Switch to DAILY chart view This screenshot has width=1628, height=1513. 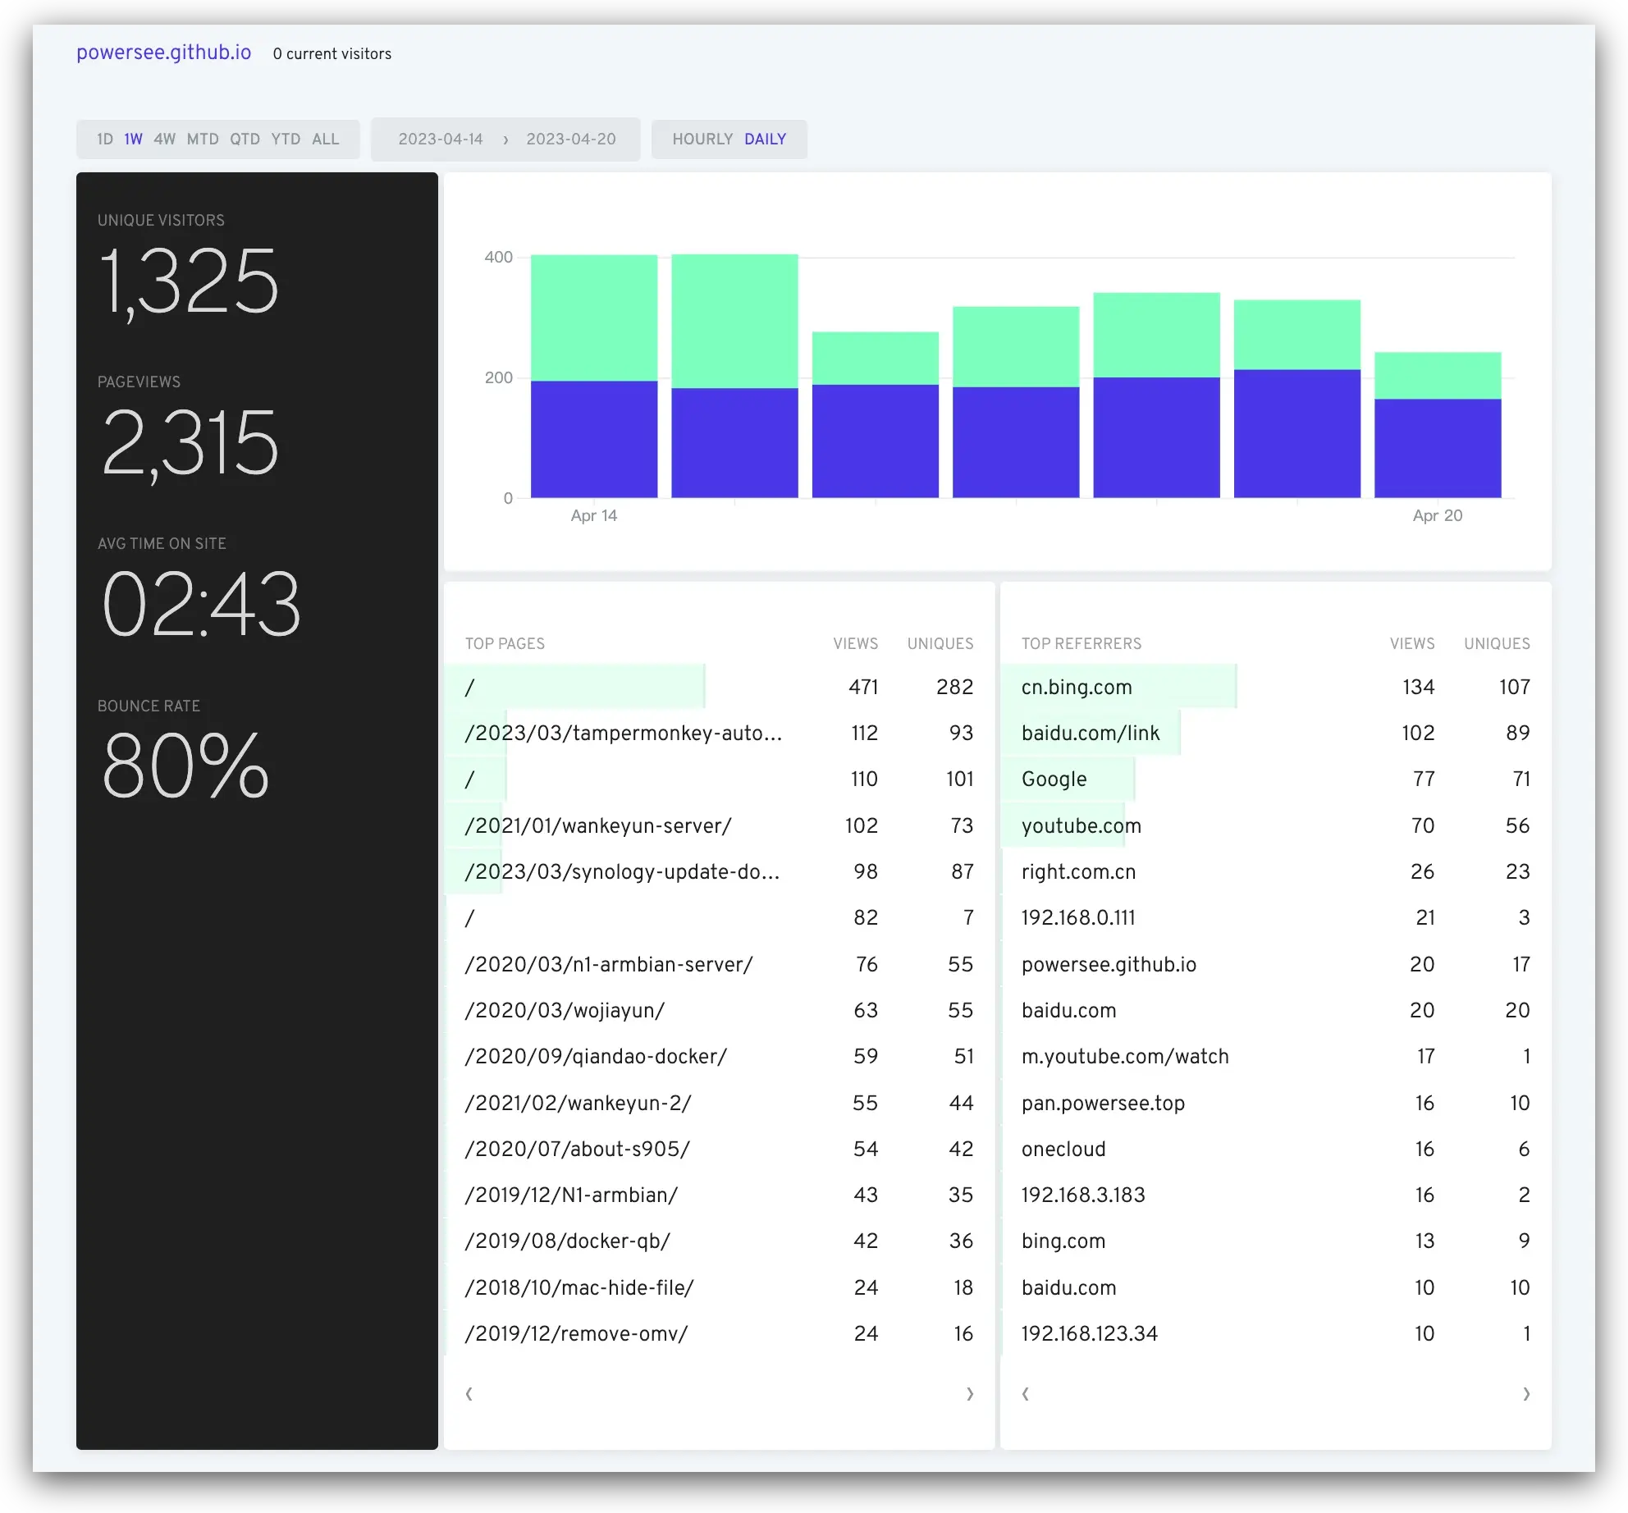(765, 139)
